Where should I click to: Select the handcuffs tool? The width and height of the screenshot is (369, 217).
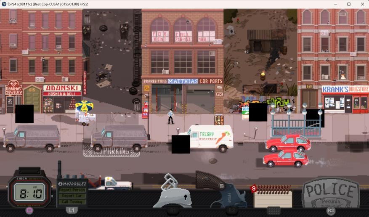(173, 191)
